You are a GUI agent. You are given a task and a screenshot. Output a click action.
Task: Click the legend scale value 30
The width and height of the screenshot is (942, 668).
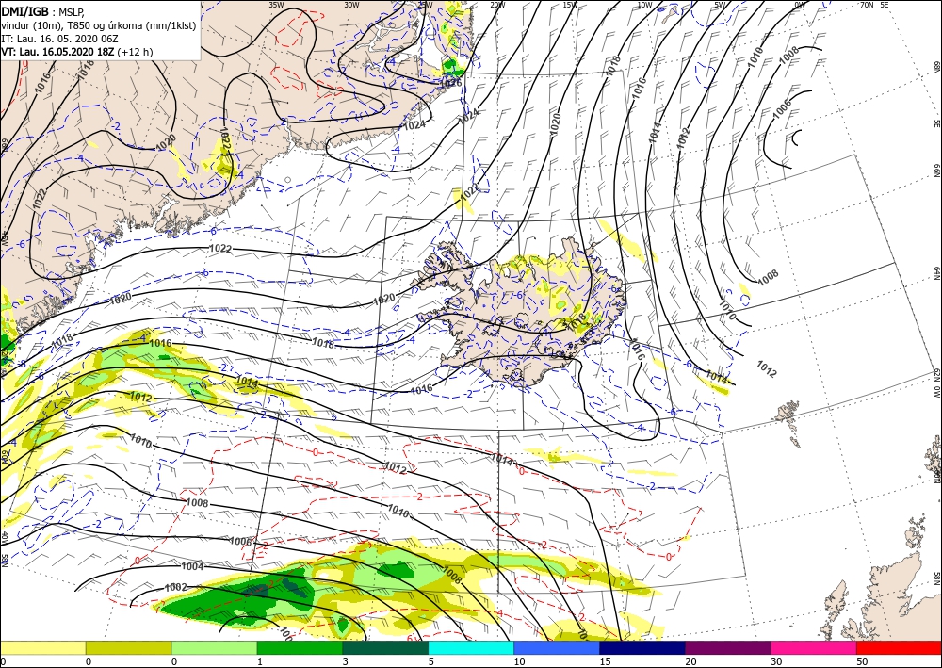point(777,661)
